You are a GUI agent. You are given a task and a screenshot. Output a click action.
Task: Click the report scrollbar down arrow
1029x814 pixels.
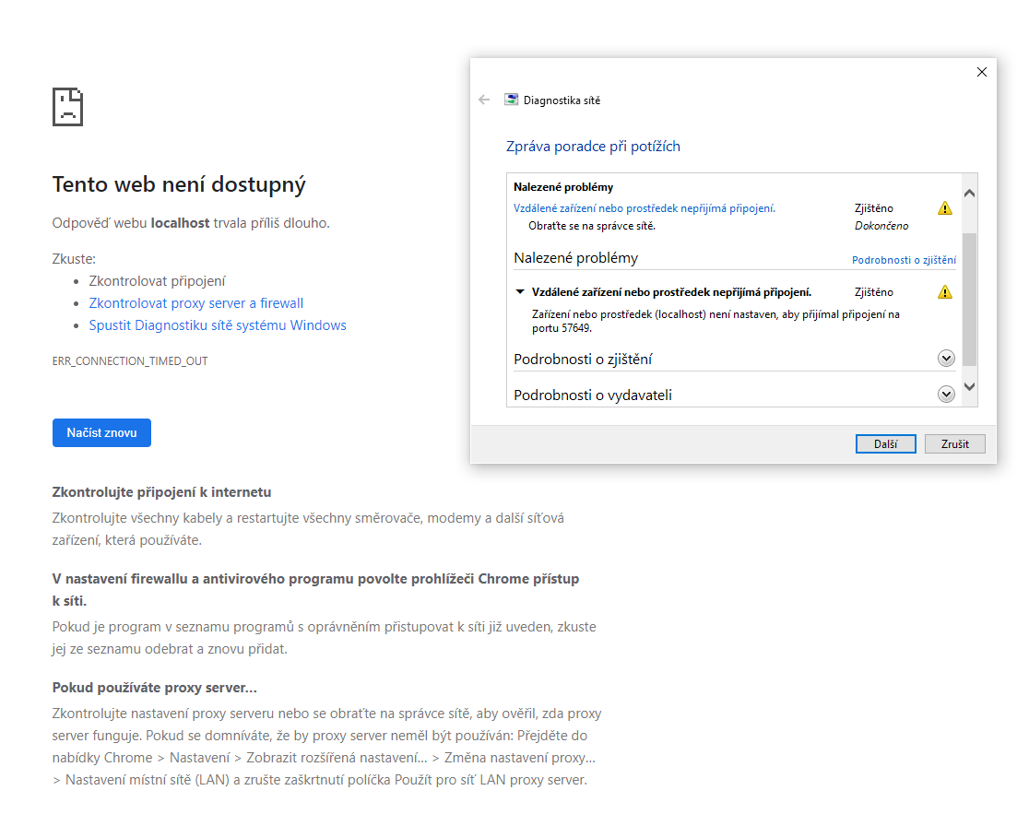(x=969, y=385)
